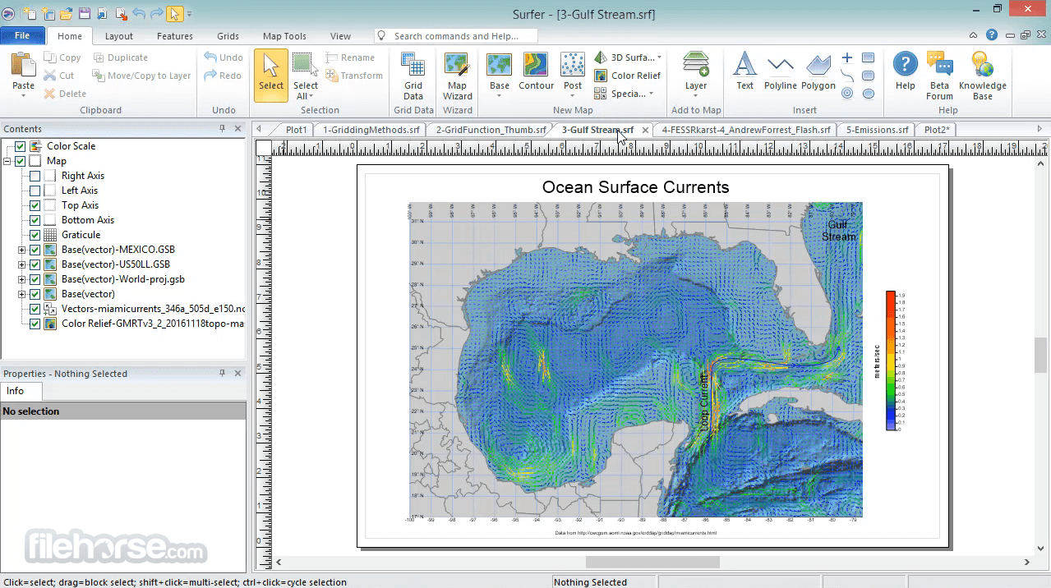
Task: Select the Spline polyline insert tool
Action: tap(847, 76)
